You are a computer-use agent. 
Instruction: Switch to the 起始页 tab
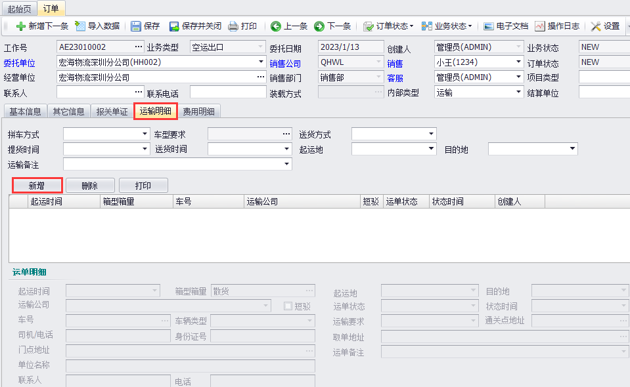click(19, 9)
